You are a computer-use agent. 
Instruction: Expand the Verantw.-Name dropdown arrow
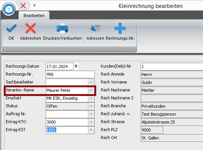91,90
